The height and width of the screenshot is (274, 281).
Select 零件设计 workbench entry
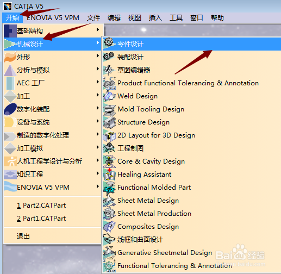click(x=192, y=44)
